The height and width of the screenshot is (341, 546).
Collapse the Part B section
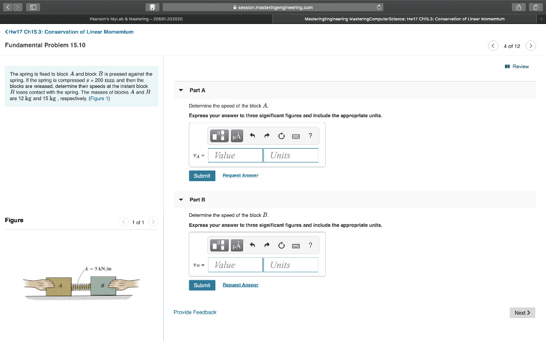click(x=181, y=199)
